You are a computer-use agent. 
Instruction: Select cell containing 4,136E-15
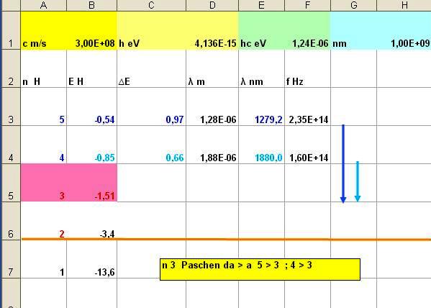click(212, 30)
